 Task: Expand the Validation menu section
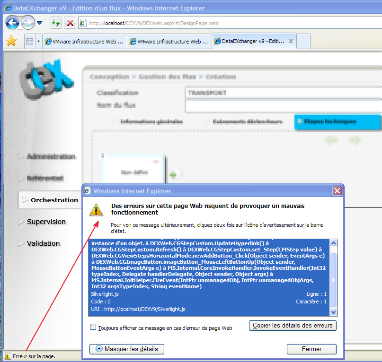click(43, 243)
